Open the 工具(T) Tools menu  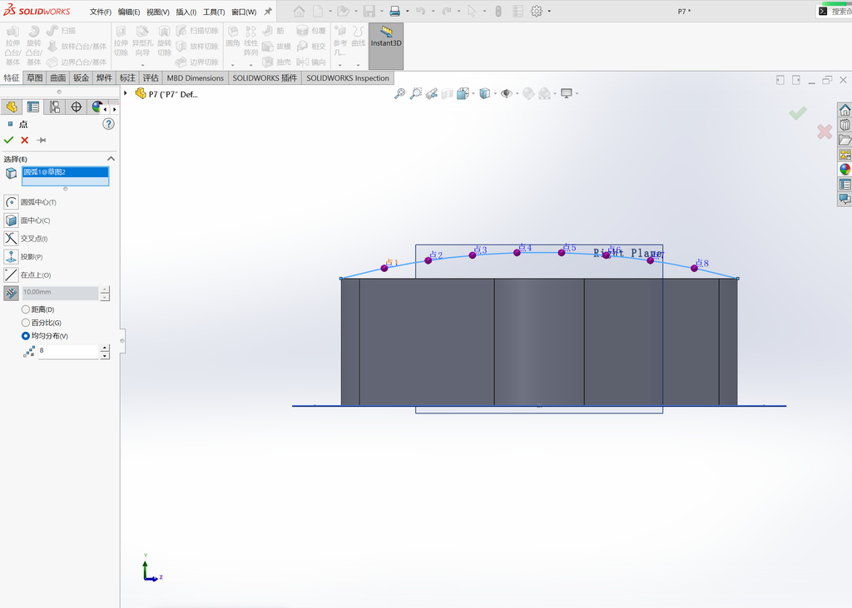click(x=214, y=12)
